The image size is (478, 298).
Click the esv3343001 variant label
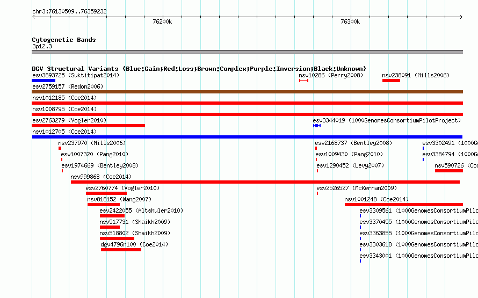click(418, 256)
